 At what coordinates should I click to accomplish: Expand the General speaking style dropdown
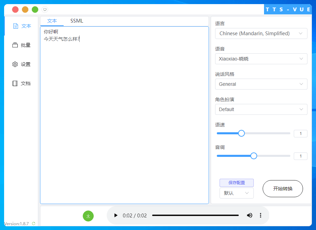261,84
